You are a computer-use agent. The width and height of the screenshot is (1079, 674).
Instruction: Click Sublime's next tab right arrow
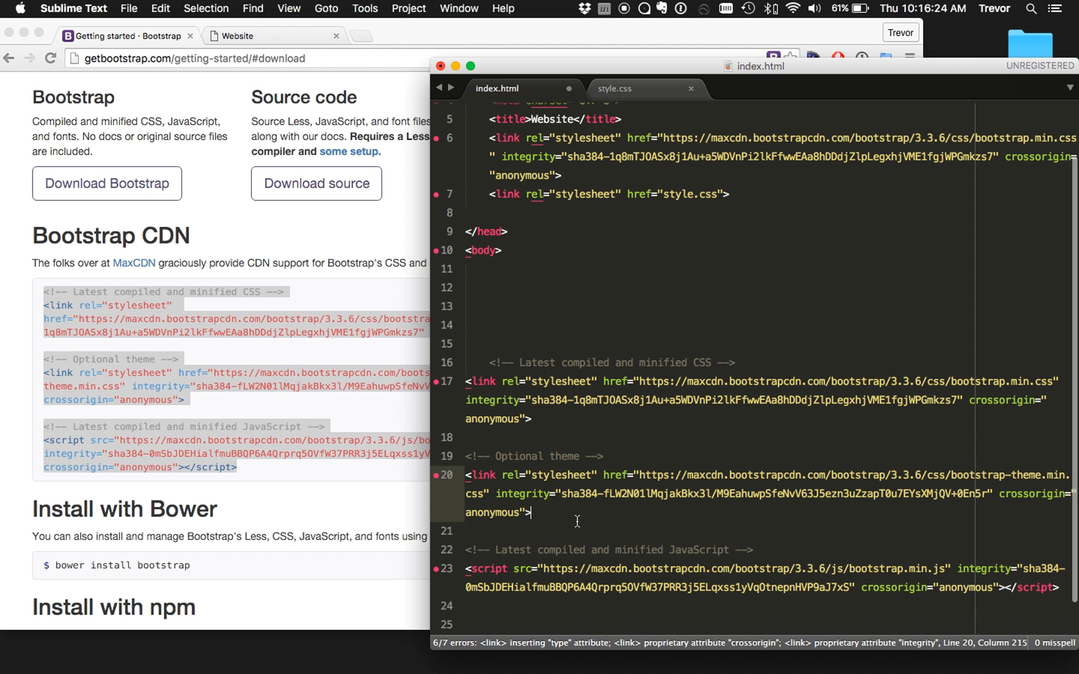point(451,87)
